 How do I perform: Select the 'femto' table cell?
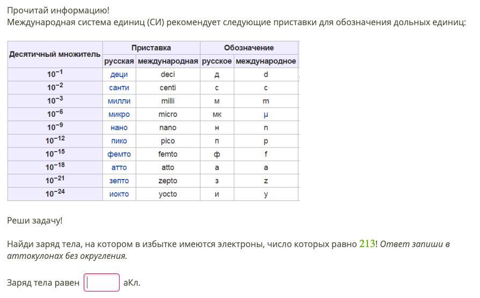pos(168,154)
